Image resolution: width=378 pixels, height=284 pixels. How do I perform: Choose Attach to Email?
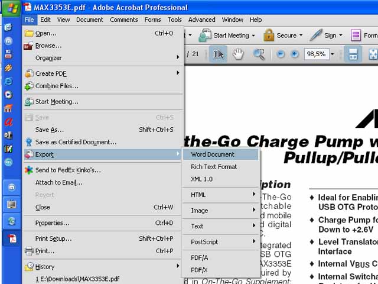[103, 182]
